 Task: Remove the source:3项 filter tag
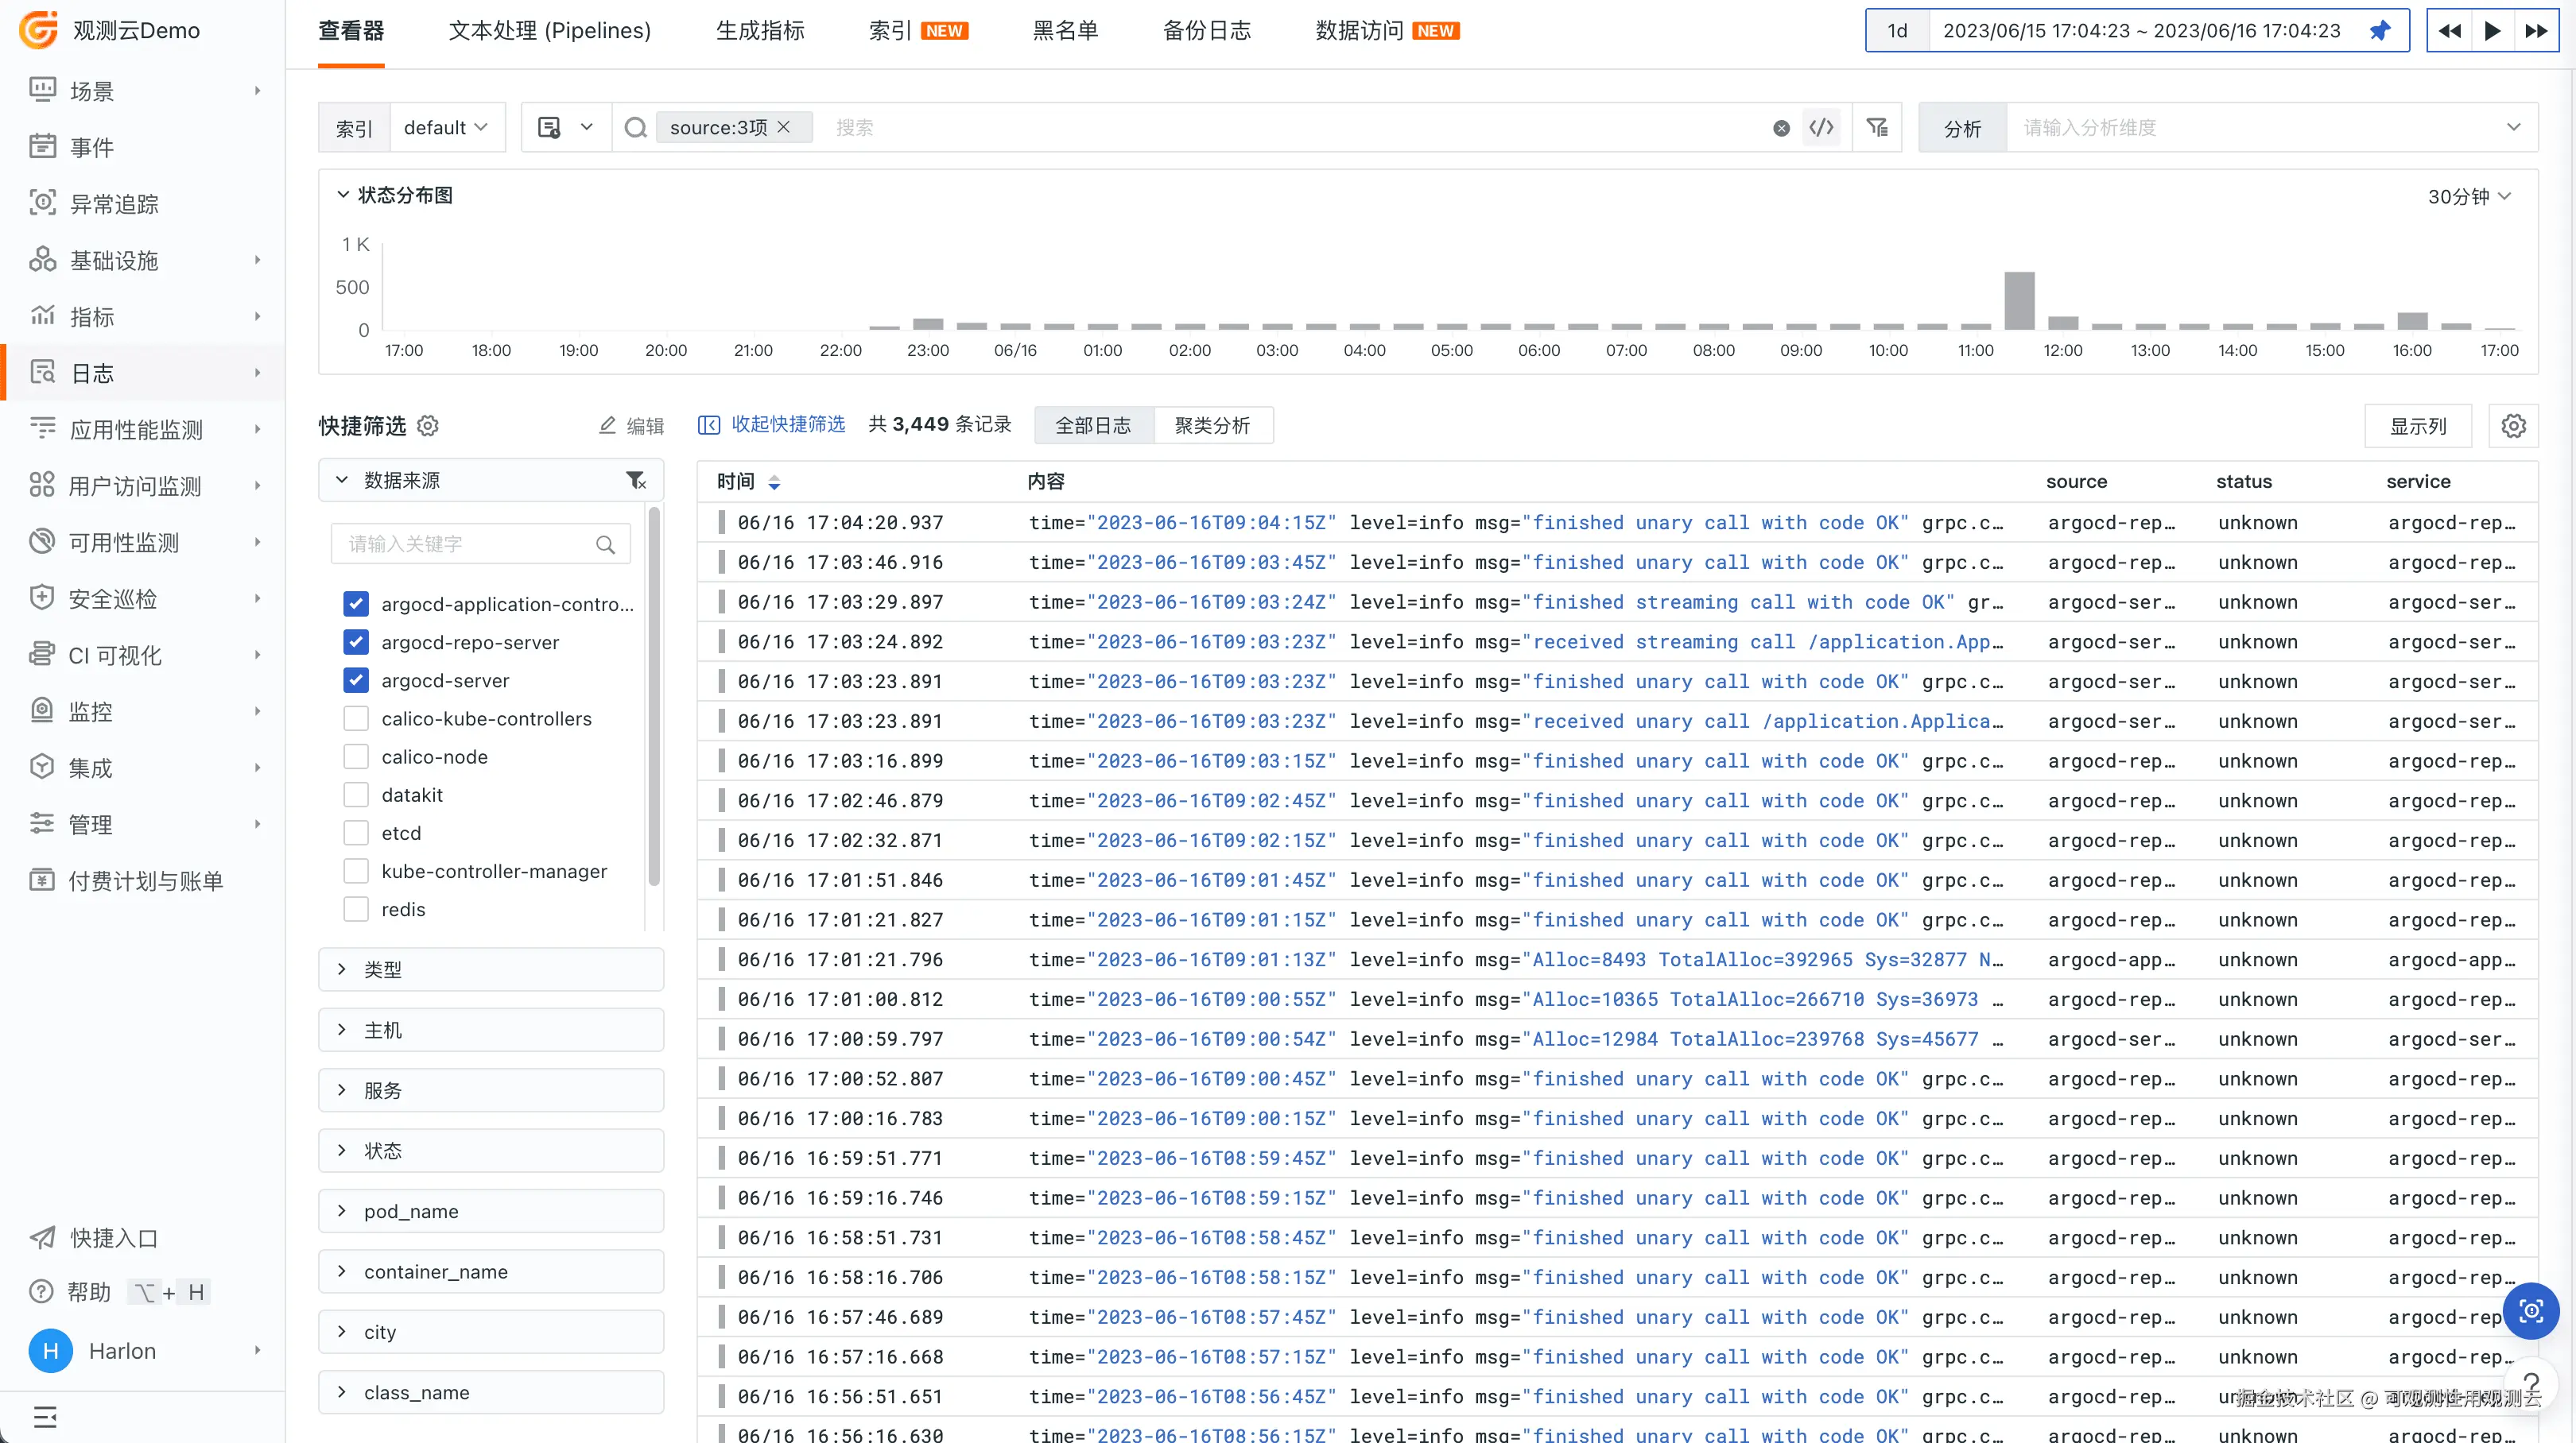pos(785,127)
